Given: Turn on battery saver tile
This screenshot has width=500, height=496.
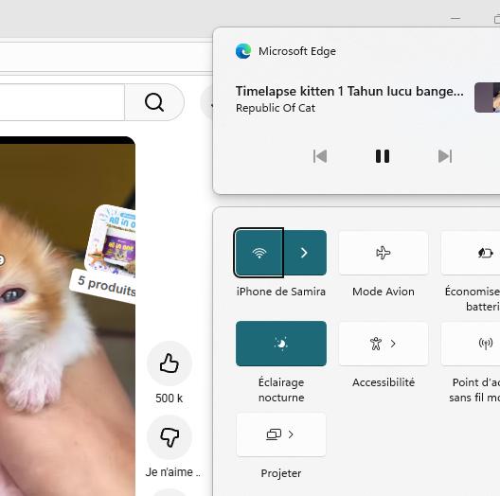Looking at the screenshot, I should coord(471,253).
